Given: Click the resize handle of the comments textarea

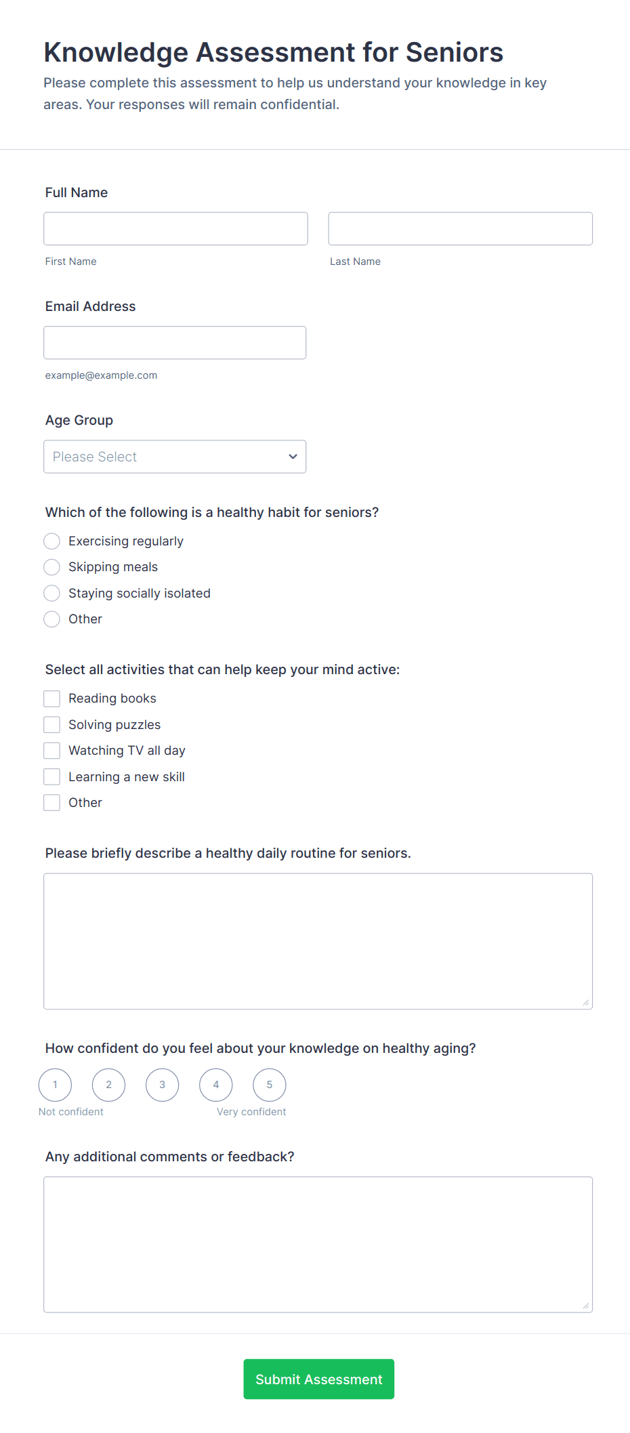Looking at the screenshot, I should tap(586, 1306).
